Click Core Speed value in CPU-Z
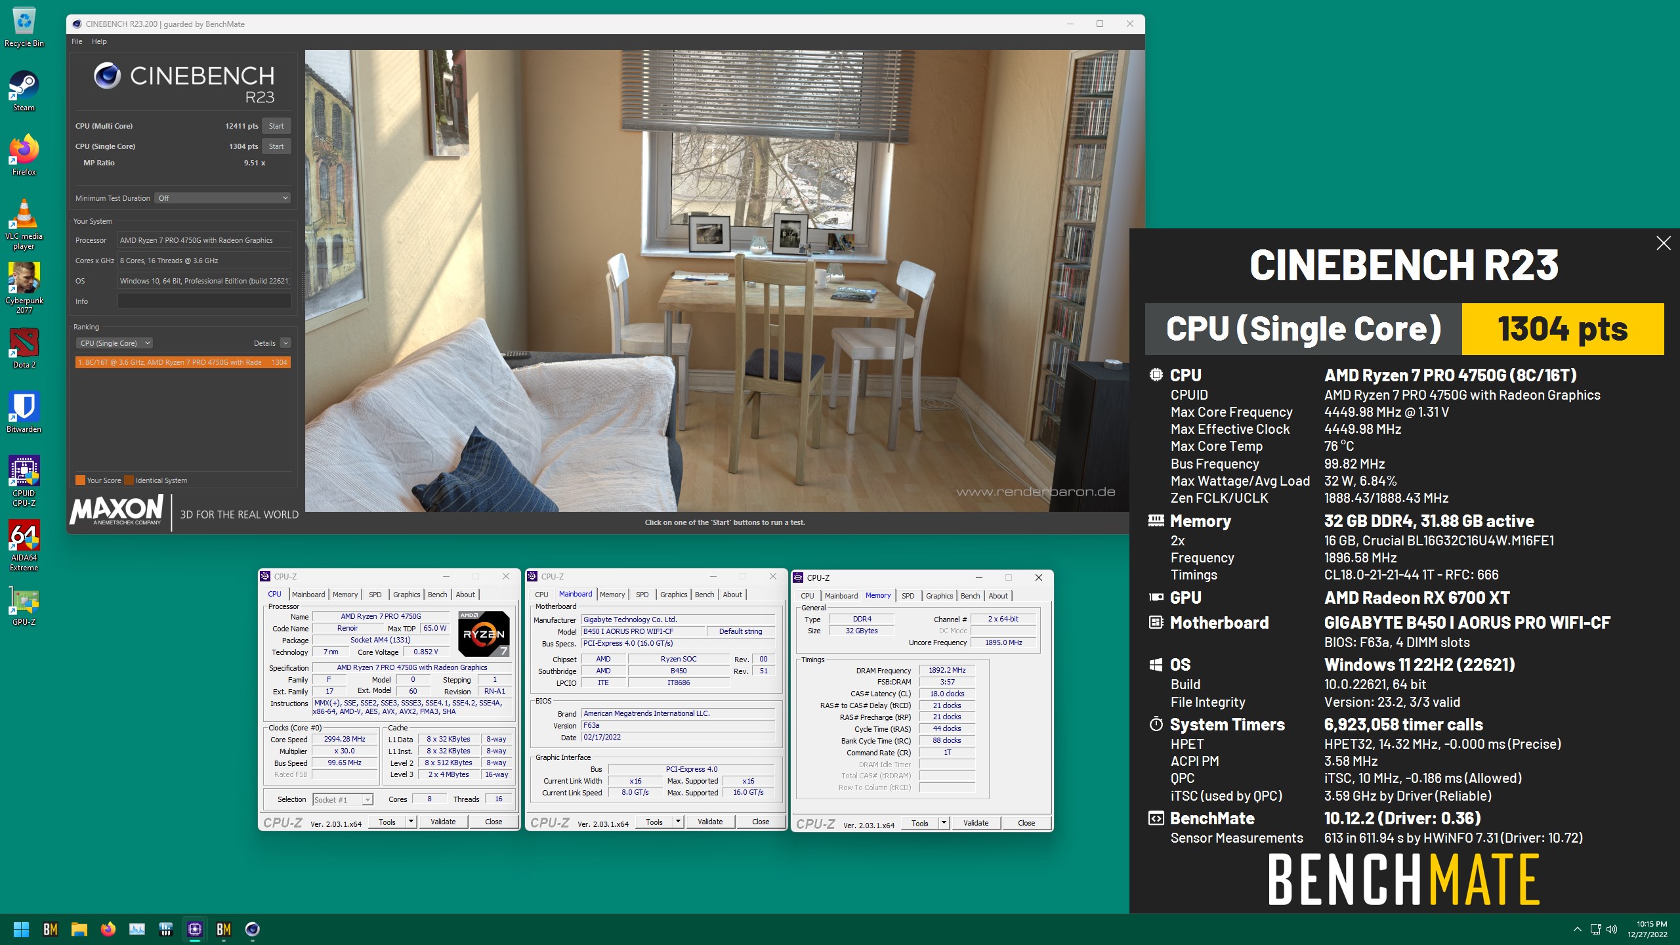 pos(345,740)
